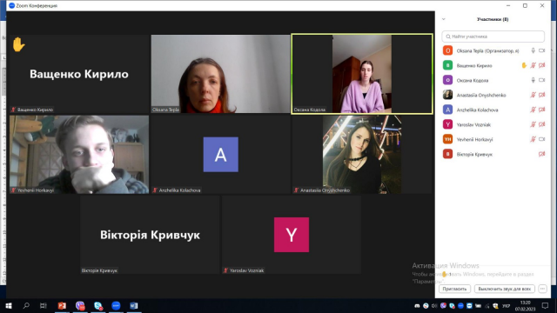Viewport: 557px width, 313px height.
Task: Click the raised hand icon on Ващенко Кирило's tile
Action: (x=18, y=44)
